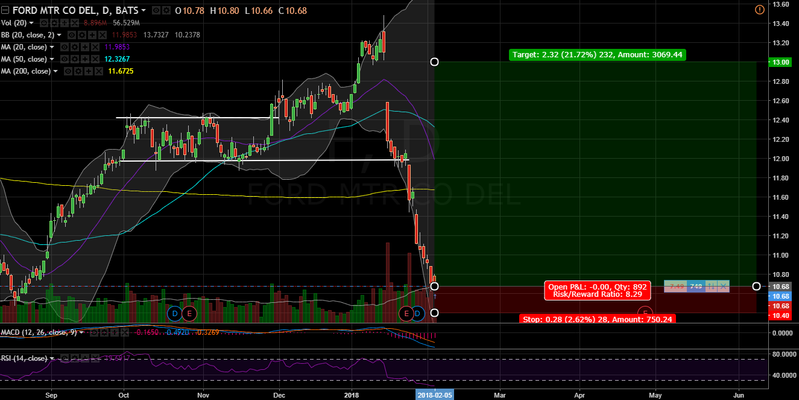The image size is (799, 400).
Task: Delete the MA (200, close) indicator
Action: (x=98, y=71)
